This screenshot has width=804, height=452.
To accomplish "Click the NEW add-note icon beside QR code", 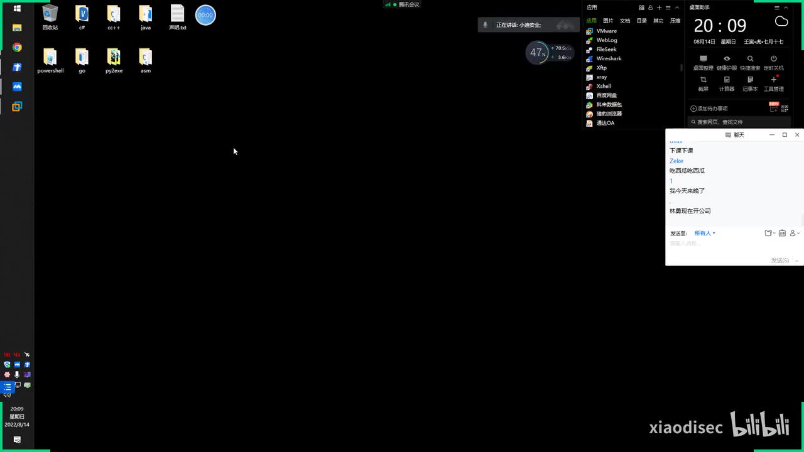I will click(x=773, y=108).
